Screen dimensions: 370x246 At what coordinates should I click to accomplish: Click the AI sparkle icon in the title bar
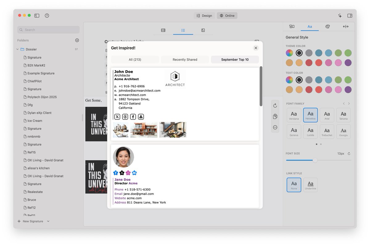pos(340,15)
